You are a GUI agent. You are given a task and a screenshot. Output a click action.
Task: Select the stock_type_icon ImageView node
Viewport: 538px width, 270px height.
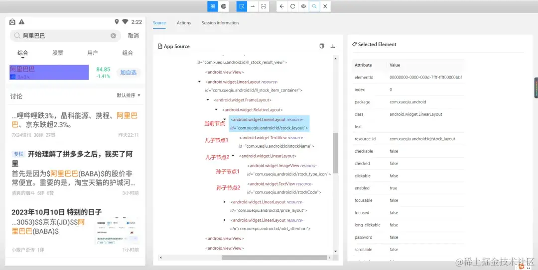(289, 170)
